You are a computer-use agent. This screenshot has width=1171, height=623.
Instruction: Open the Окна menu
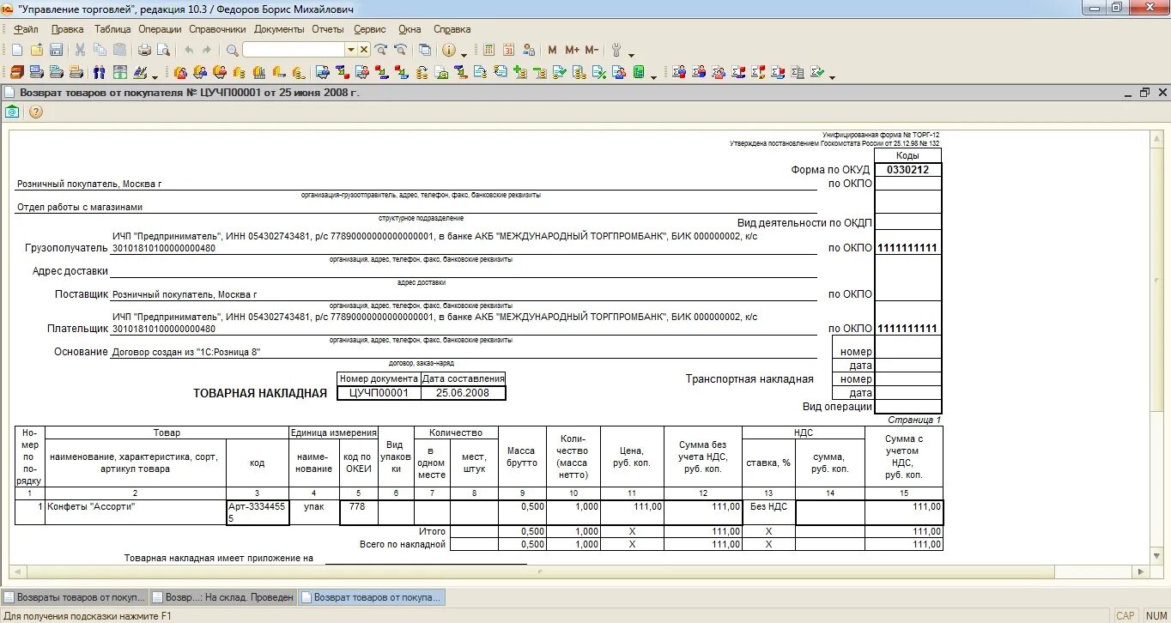[x=410, y=29]
